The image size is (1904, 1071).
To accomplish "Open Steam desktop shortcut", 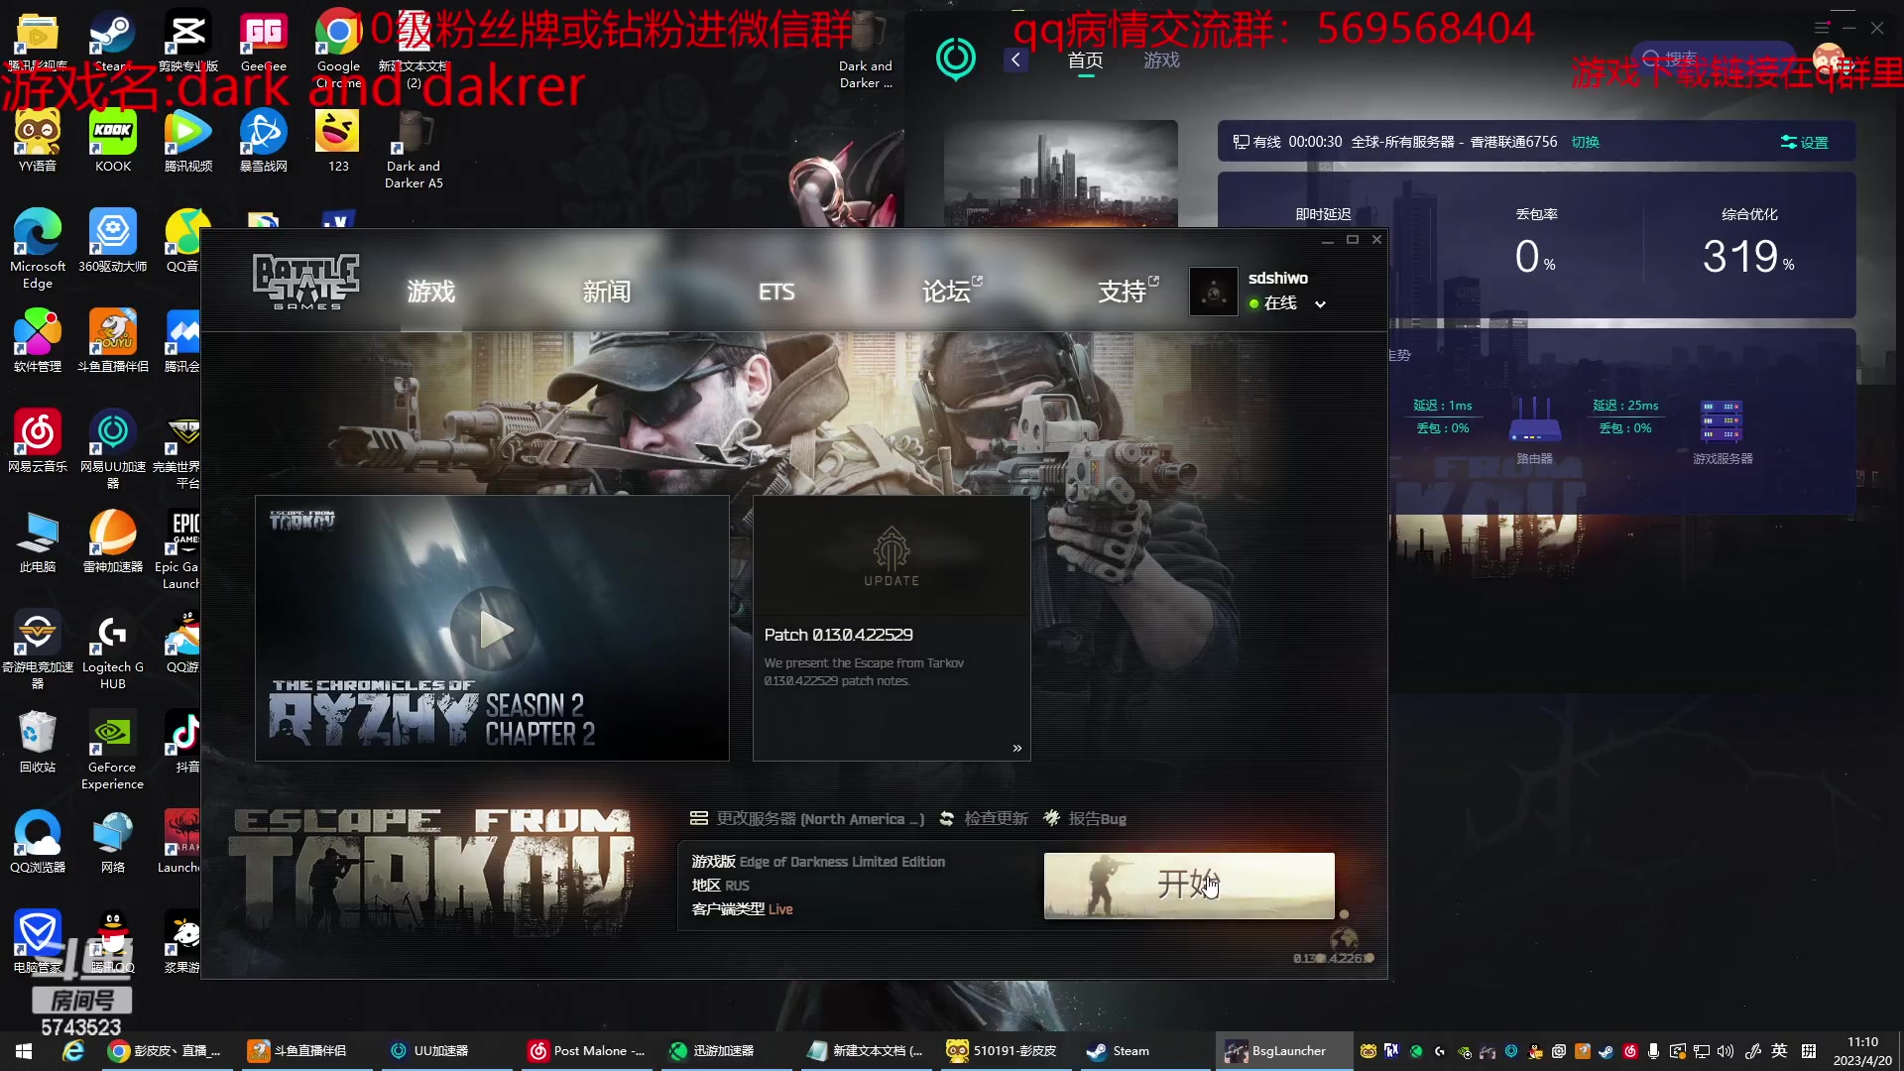I will coord(112,42).
